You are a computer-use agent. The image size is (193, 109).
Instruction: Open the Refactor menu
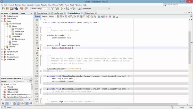tap(44, 5)
